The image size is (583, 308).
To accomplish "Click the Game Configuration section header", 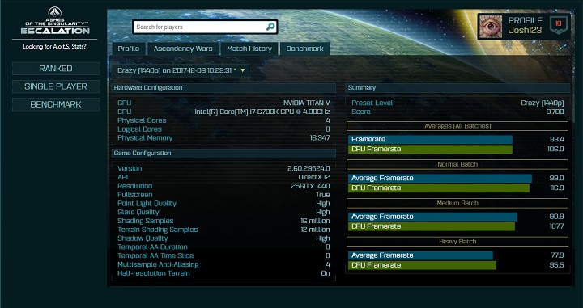I will tap(223, 154).
